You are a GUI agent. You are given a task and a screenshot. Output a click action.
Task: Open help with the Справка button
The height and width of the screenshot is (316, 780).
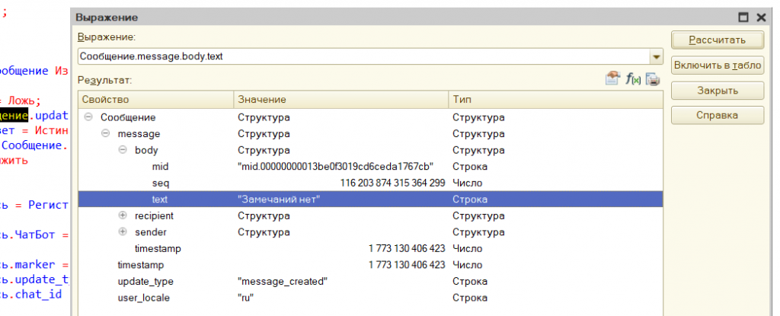[x=717, y=116]
